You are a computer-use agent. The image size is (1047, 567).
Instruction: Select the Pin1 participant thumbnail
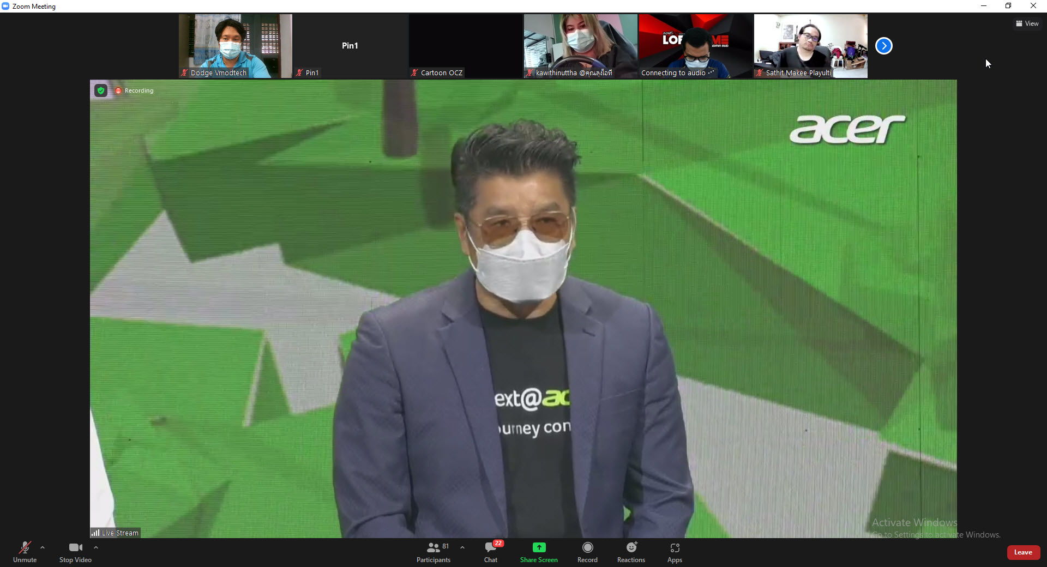[350, 46]
